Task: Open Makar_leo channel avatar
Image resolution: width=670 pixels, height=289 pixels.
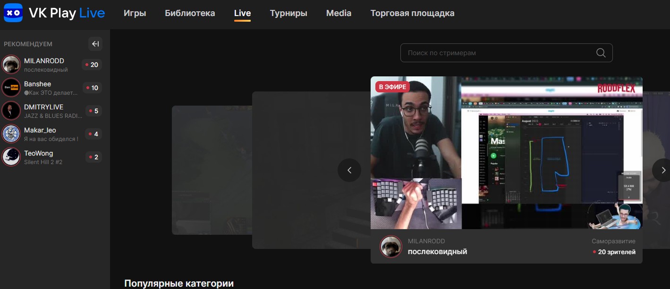Action: click(x=11, y=134)
